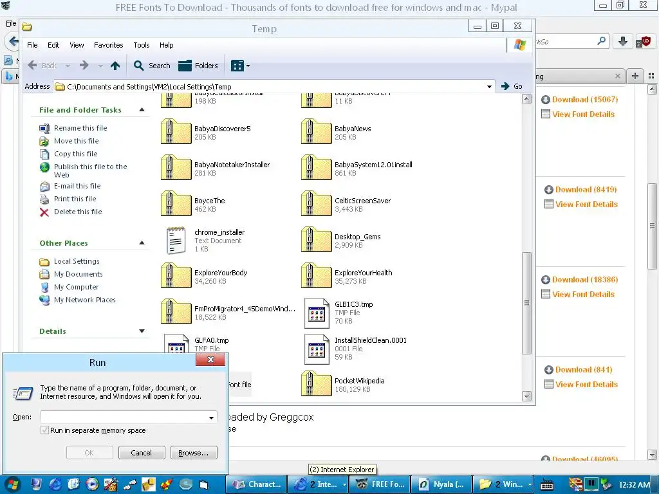Click the Start button on taskbar
This screenshot has height=494, width=659.
coord(12,484)
